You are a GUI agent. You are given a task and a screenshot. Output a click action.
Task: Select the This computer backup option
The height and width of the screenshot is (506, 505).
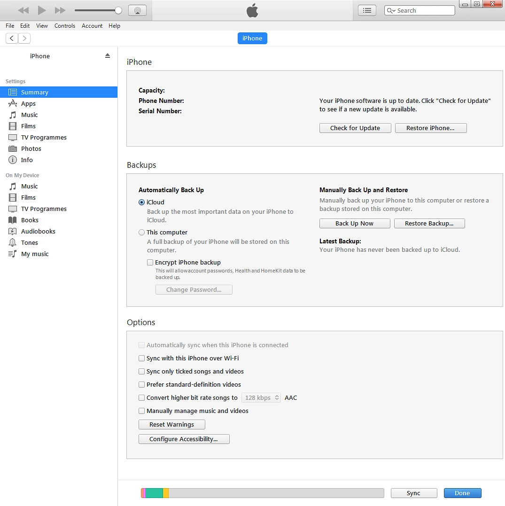pyautogui.click(x=142, y=233)
